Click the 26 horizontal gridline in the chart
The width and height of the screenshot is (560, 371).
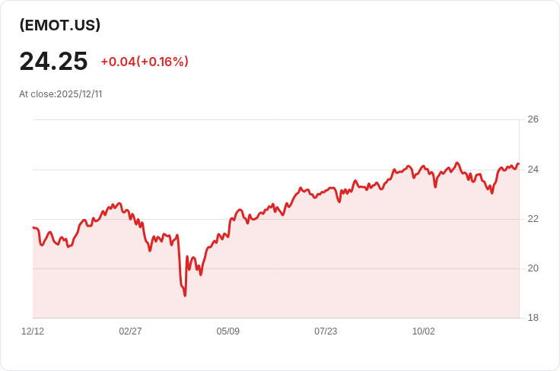[276, 120]
